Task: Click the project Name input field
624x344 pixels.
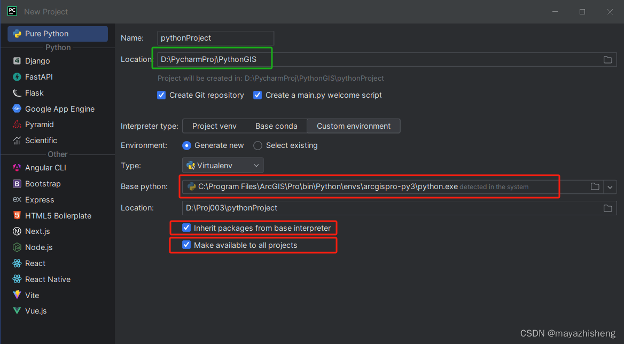Action: 216,38
